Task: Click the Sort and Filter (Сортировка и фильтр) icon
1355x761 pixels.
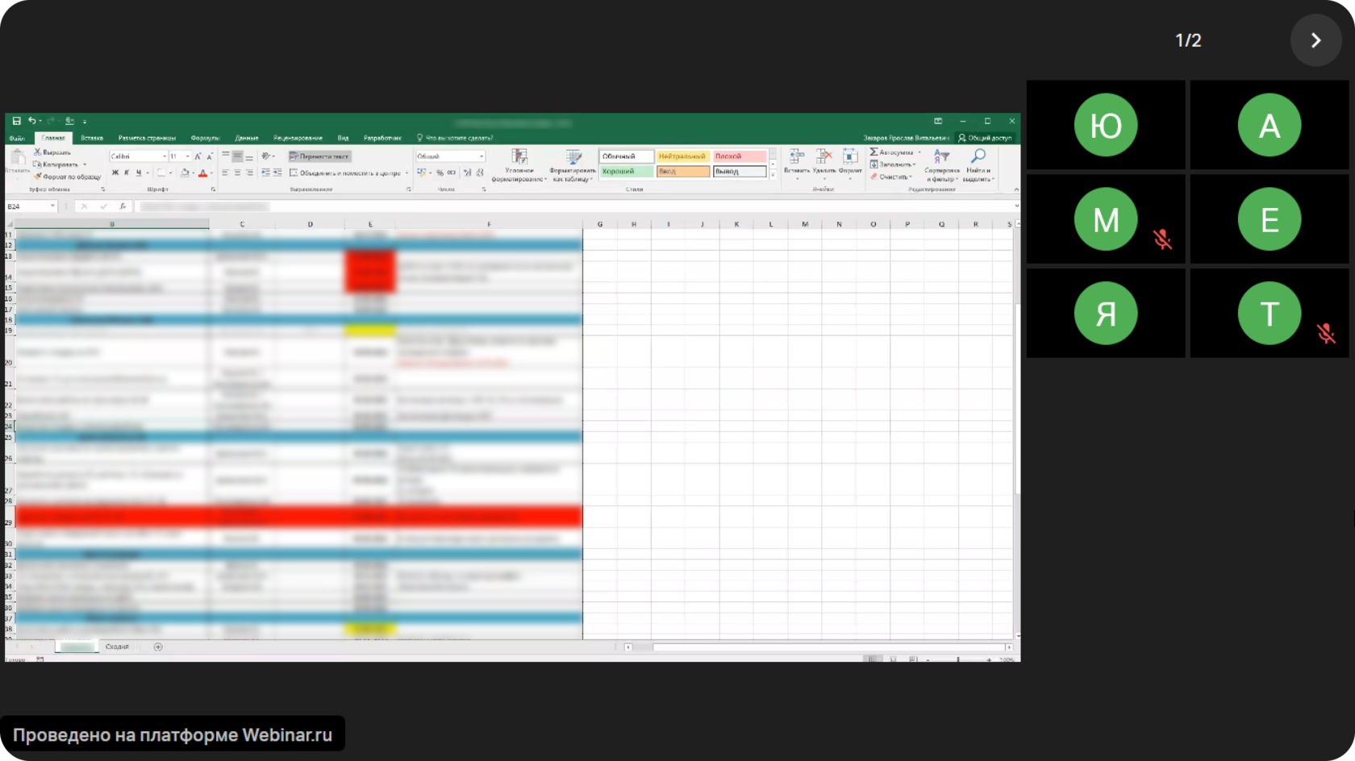Action: (x=941, y=164)
